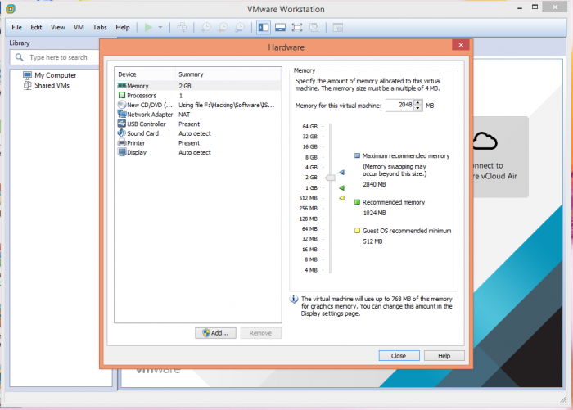This screenshot has width=573, height=410.
Task: Click the VMware Workstation title bar app icon
Action: (x=11, y=9)
